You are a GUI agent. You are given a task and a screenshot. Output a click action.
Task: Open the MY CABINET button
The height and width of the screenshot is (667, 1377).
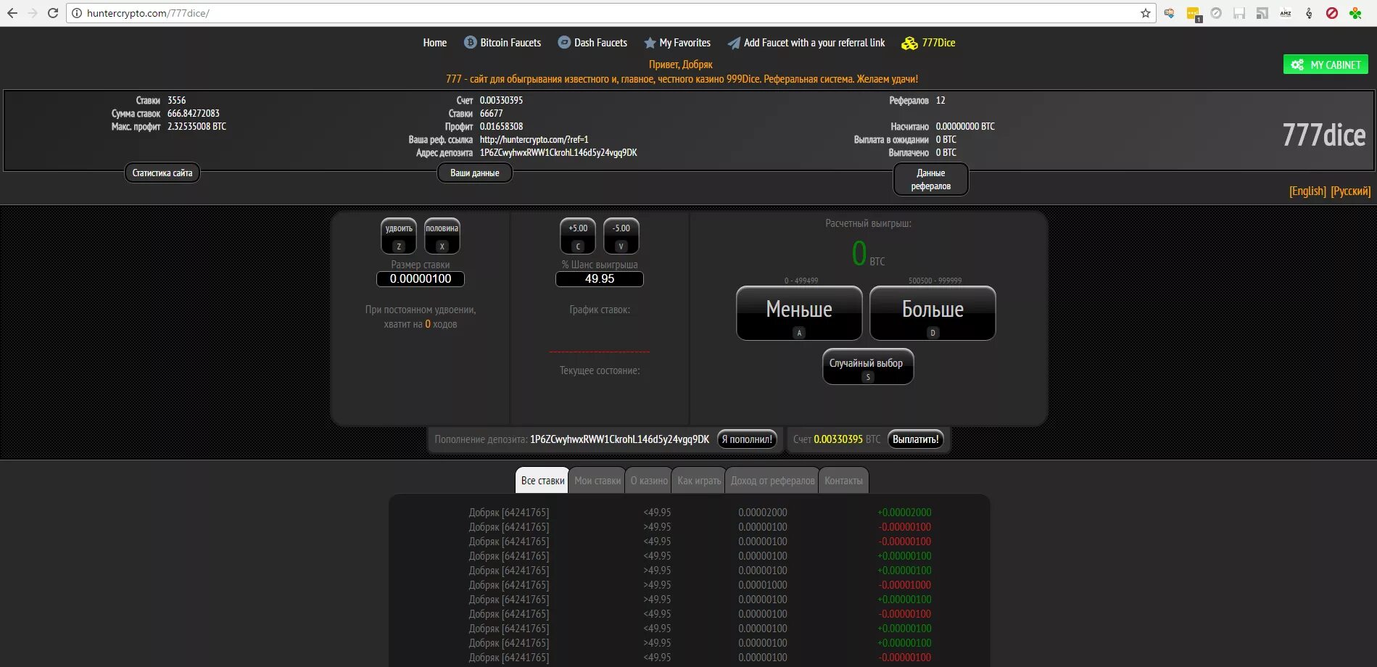[1326, 65]
